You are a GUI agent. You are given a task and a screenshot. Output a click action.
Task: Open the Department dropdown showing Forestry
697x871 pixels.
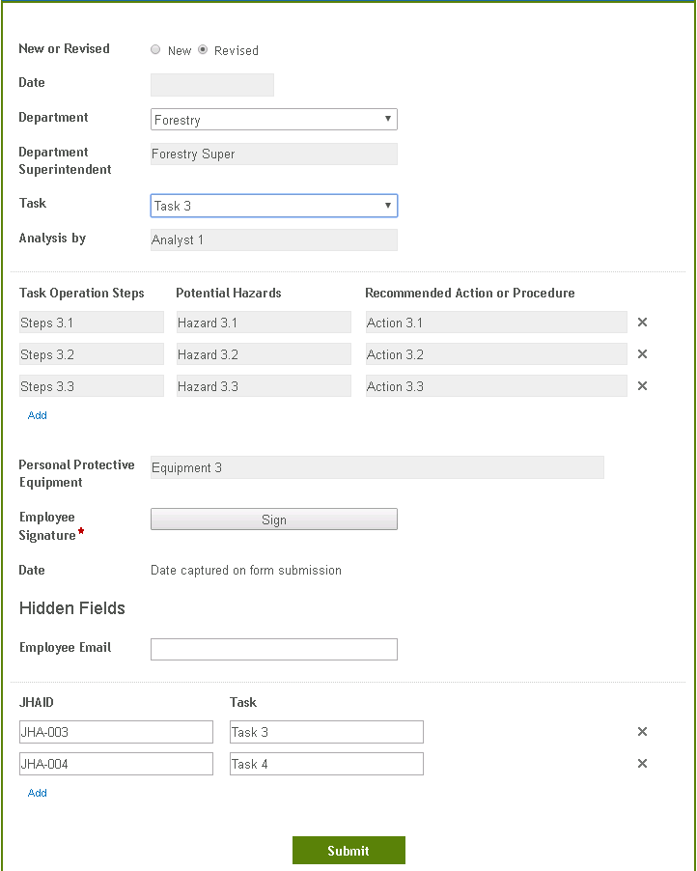pyautogui.click(x=274, y=120)
